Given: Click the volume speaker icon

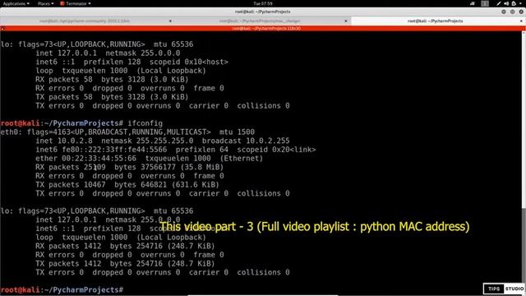Looking at the screenshot, I should (x=506, y=3).
